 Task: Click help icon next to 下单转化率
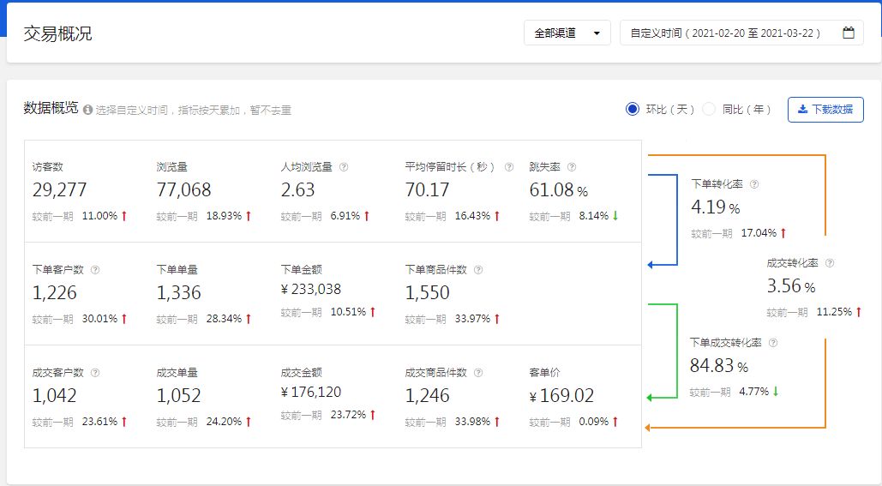pyautogui.click(x=754, y=184)
